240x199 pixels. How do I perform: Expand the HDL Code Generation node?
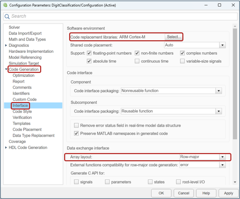pyautogui.click(x=6, y=148)
